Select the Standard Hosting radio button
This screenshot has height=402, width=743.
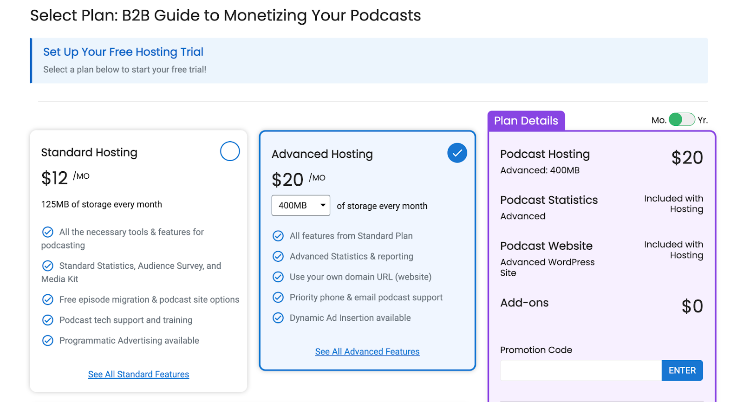tap(230, 151)
